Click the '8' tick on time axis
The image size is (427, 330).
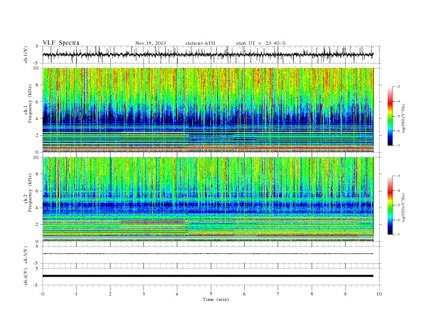point(312,294)
